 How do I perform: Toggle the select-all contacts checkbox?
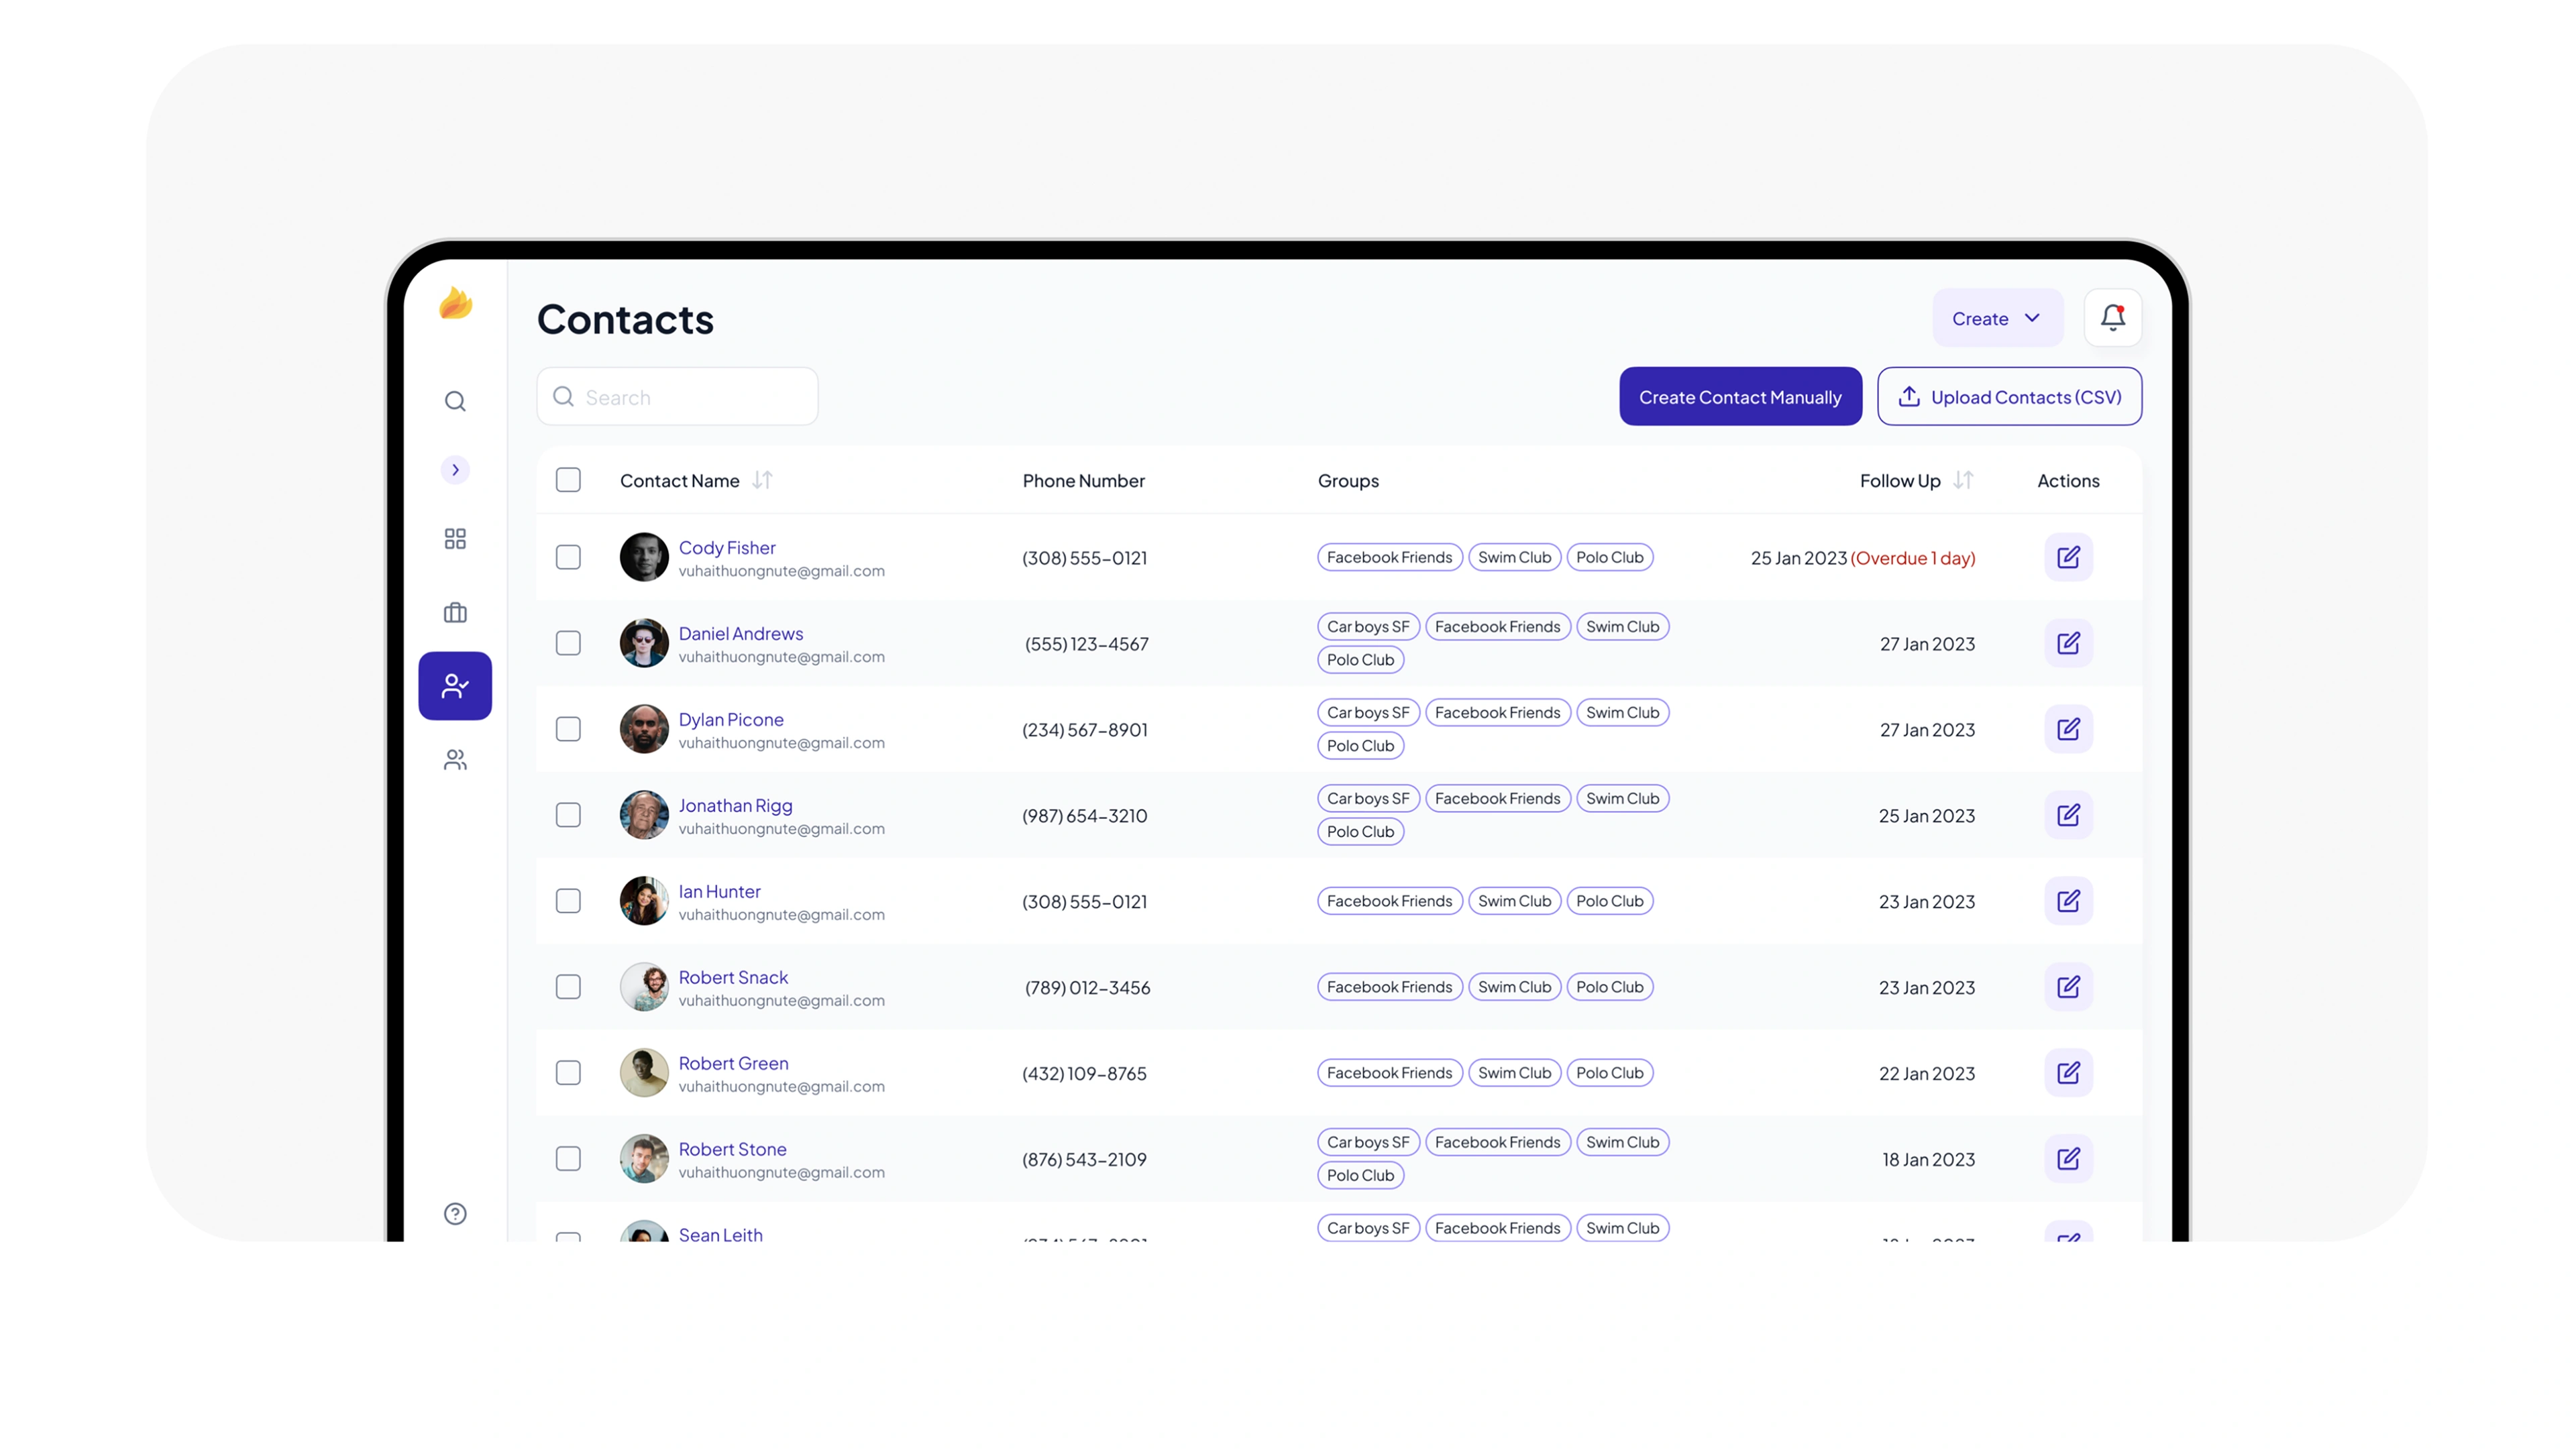pyautogui.click(x=568, y=480)
